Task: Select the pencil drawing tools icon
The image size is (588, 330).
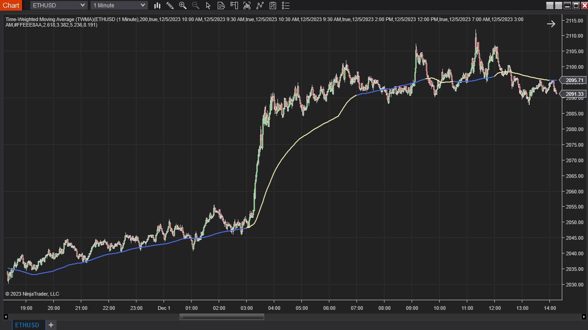Action: [x=170, y=5]
